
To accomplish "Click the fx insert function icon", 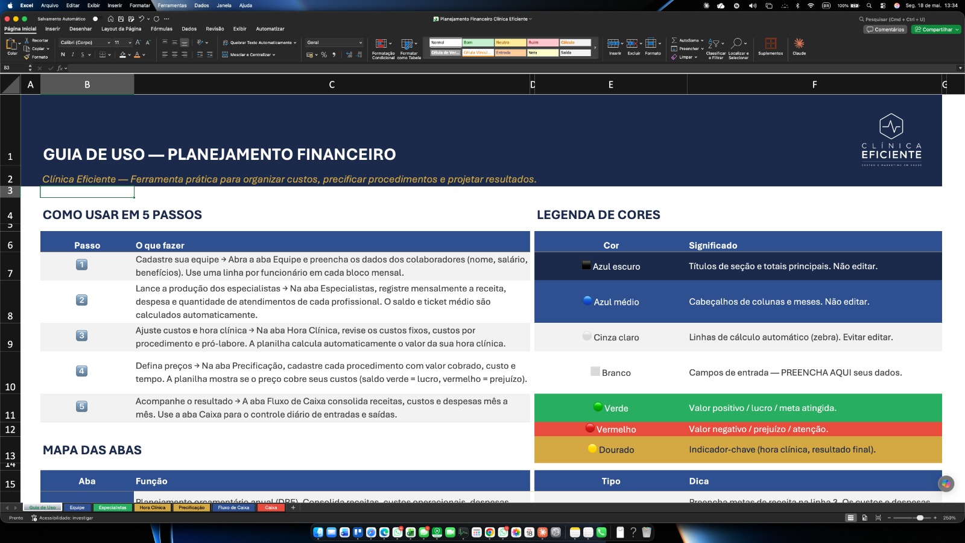I will (60, 68).
